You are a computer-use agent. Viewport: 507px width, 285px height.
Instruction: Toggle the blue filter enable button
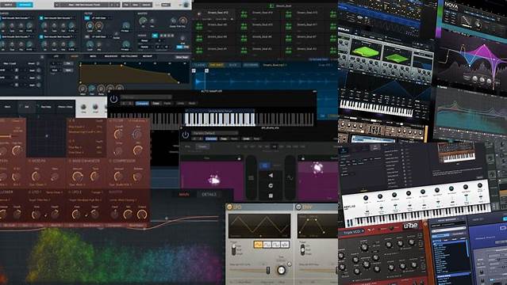click(x=87, y=18)
